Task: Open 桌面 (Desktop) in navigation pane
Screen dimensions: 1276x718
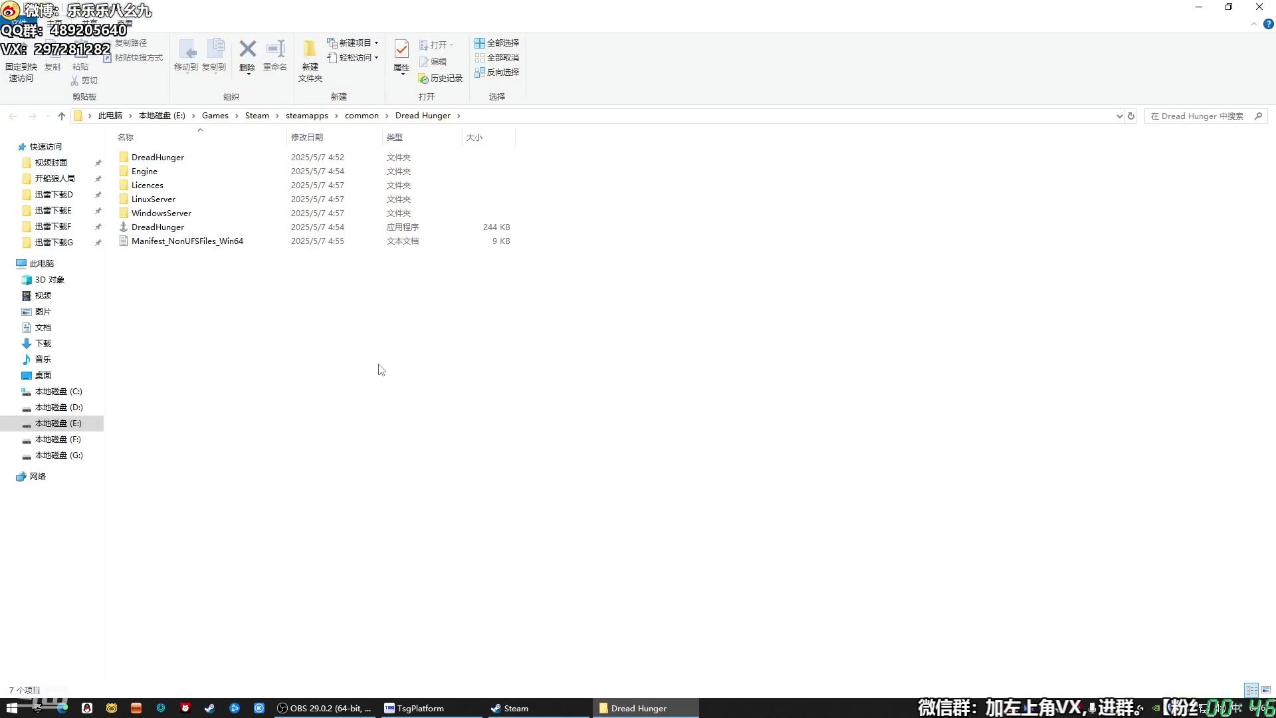Action: tap(43, 376)
